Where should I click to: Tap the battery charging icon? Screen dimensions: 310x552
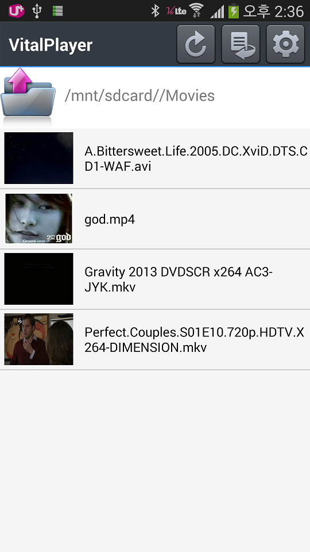click(x=234, y=10)
